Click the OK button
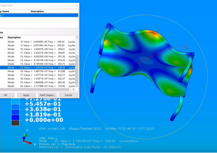Screen dimensions: 217x153 pos(5,95)
